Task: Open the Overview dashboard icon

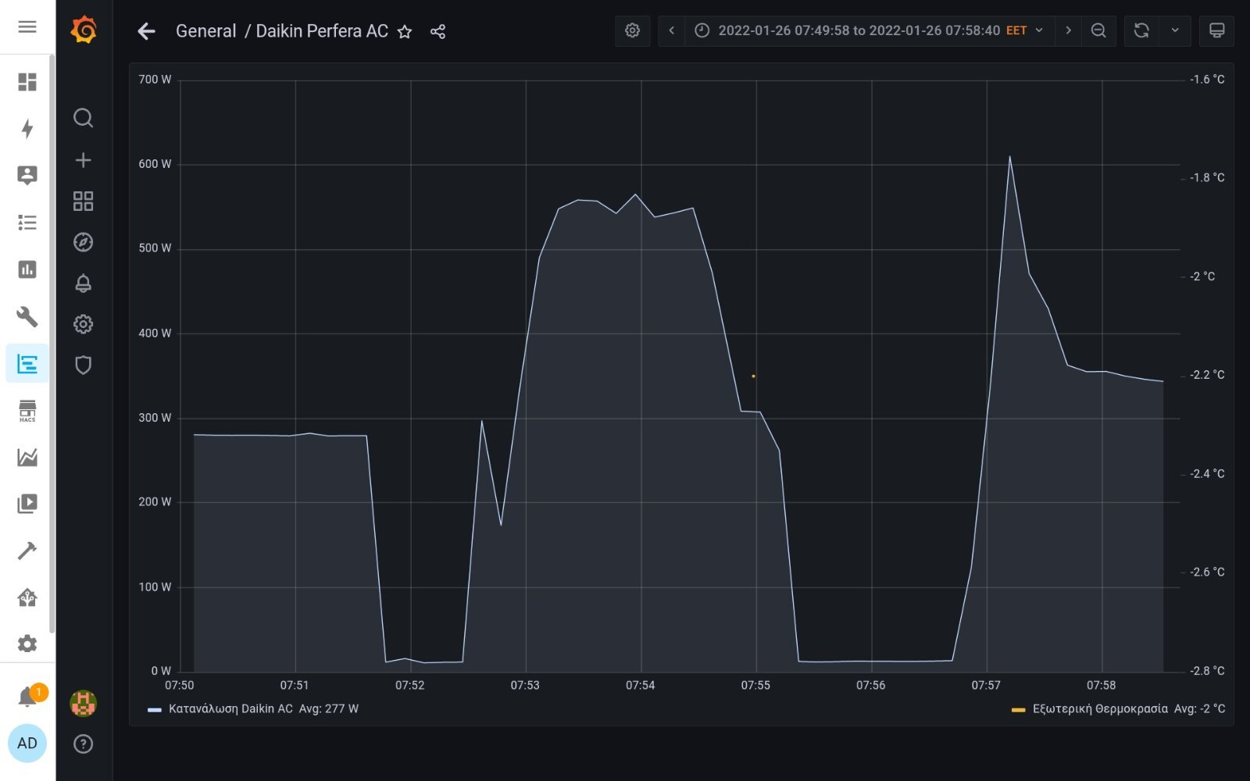Action: 27,82
